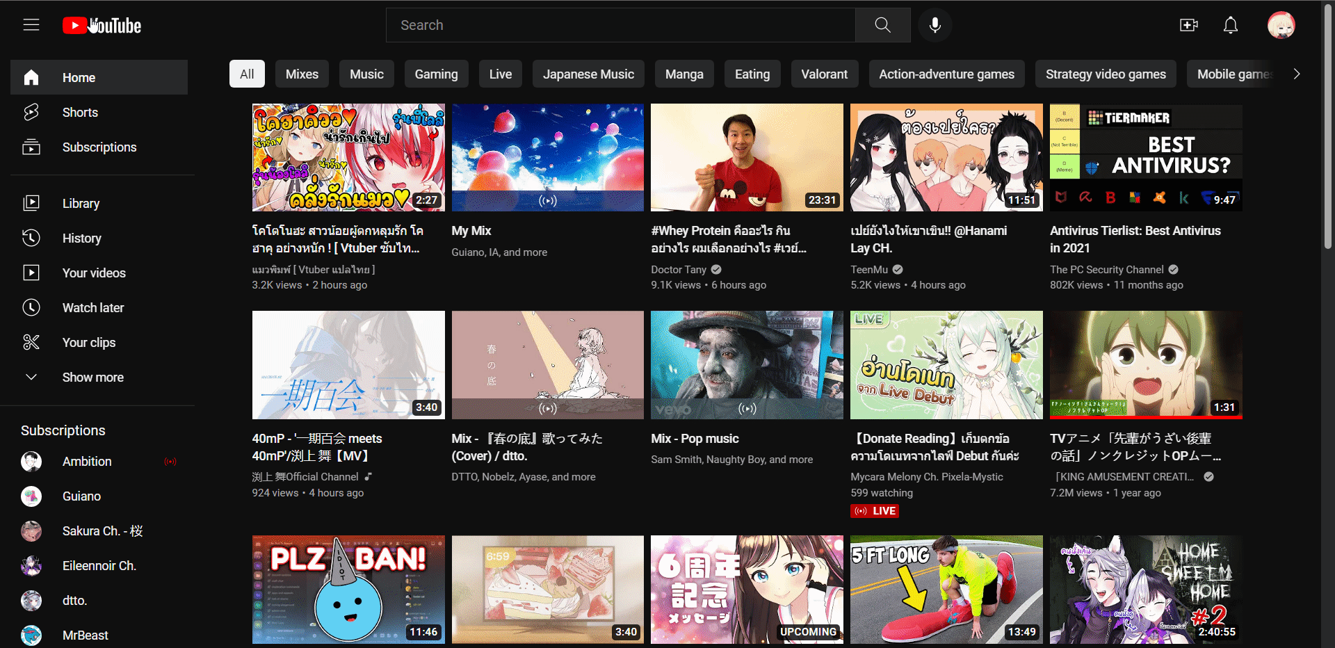1335x648 pixels.
Task: Open the account avatar menu
Action: [1281, 25]
